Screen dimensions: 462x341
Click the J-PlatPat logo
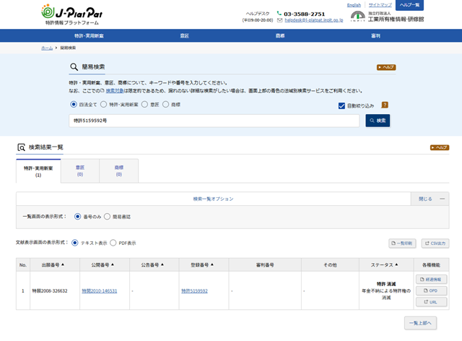[68, 13]
